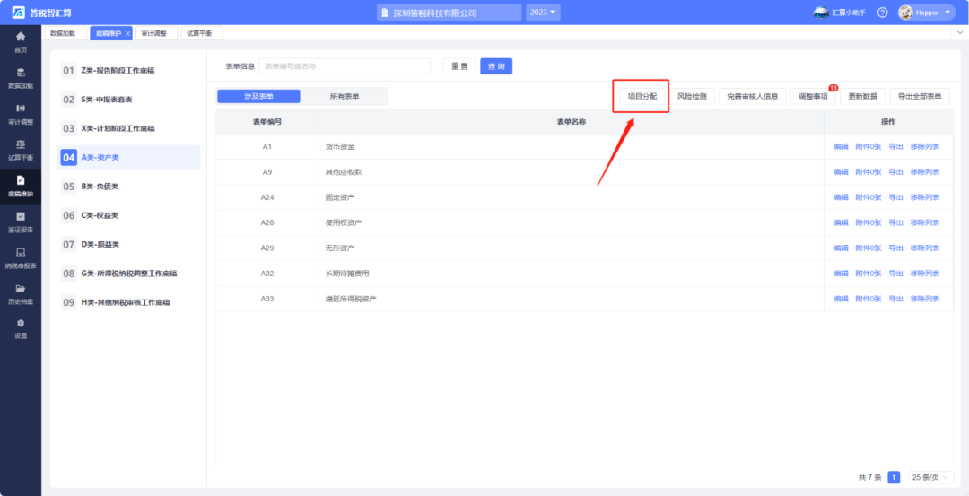The image size is (969, 496).
Task: Open 鉴证报告 in the left sidebar
Action: (x=21, y=222)
